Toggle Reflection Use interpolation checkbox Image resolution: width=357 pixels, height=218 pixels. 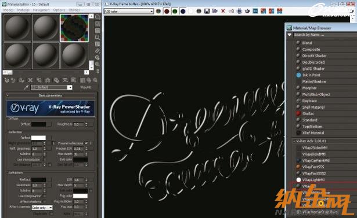(45, 160)
